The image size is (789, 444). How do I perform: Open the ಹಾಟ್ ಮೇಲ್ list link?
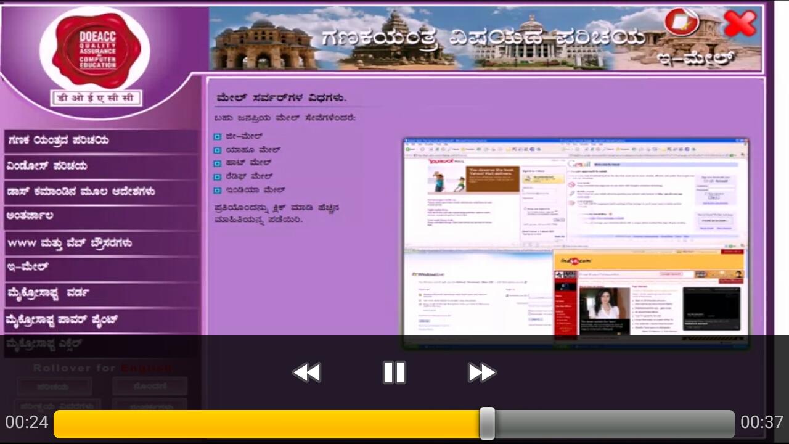248,163
